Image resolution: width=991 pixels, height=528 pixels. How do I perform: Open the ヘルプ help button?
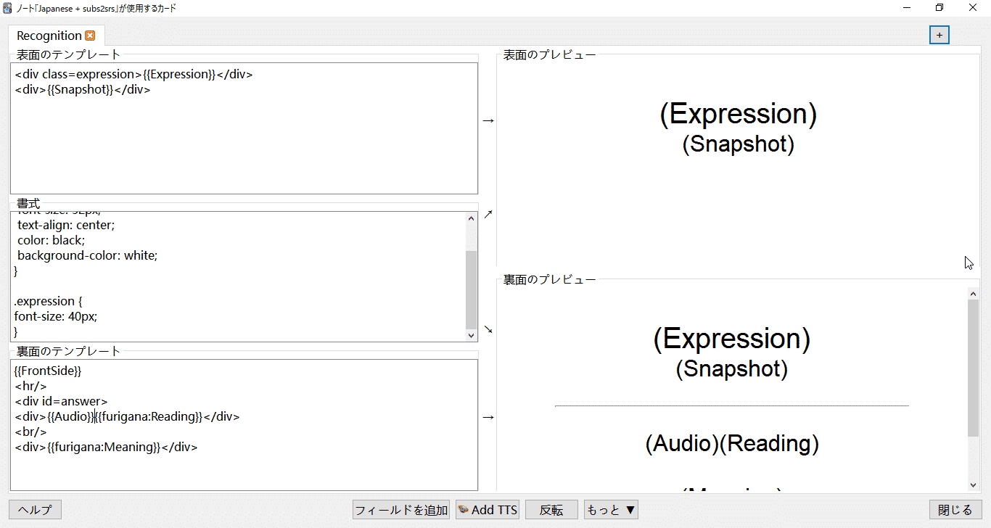pos(35,510)
